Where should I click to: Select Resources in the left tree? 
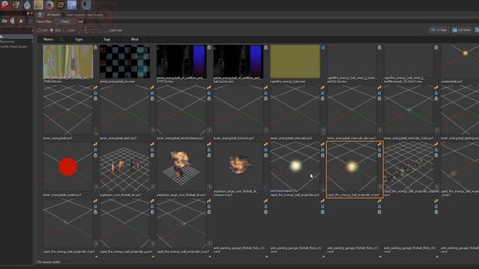[x=7, y=42]
